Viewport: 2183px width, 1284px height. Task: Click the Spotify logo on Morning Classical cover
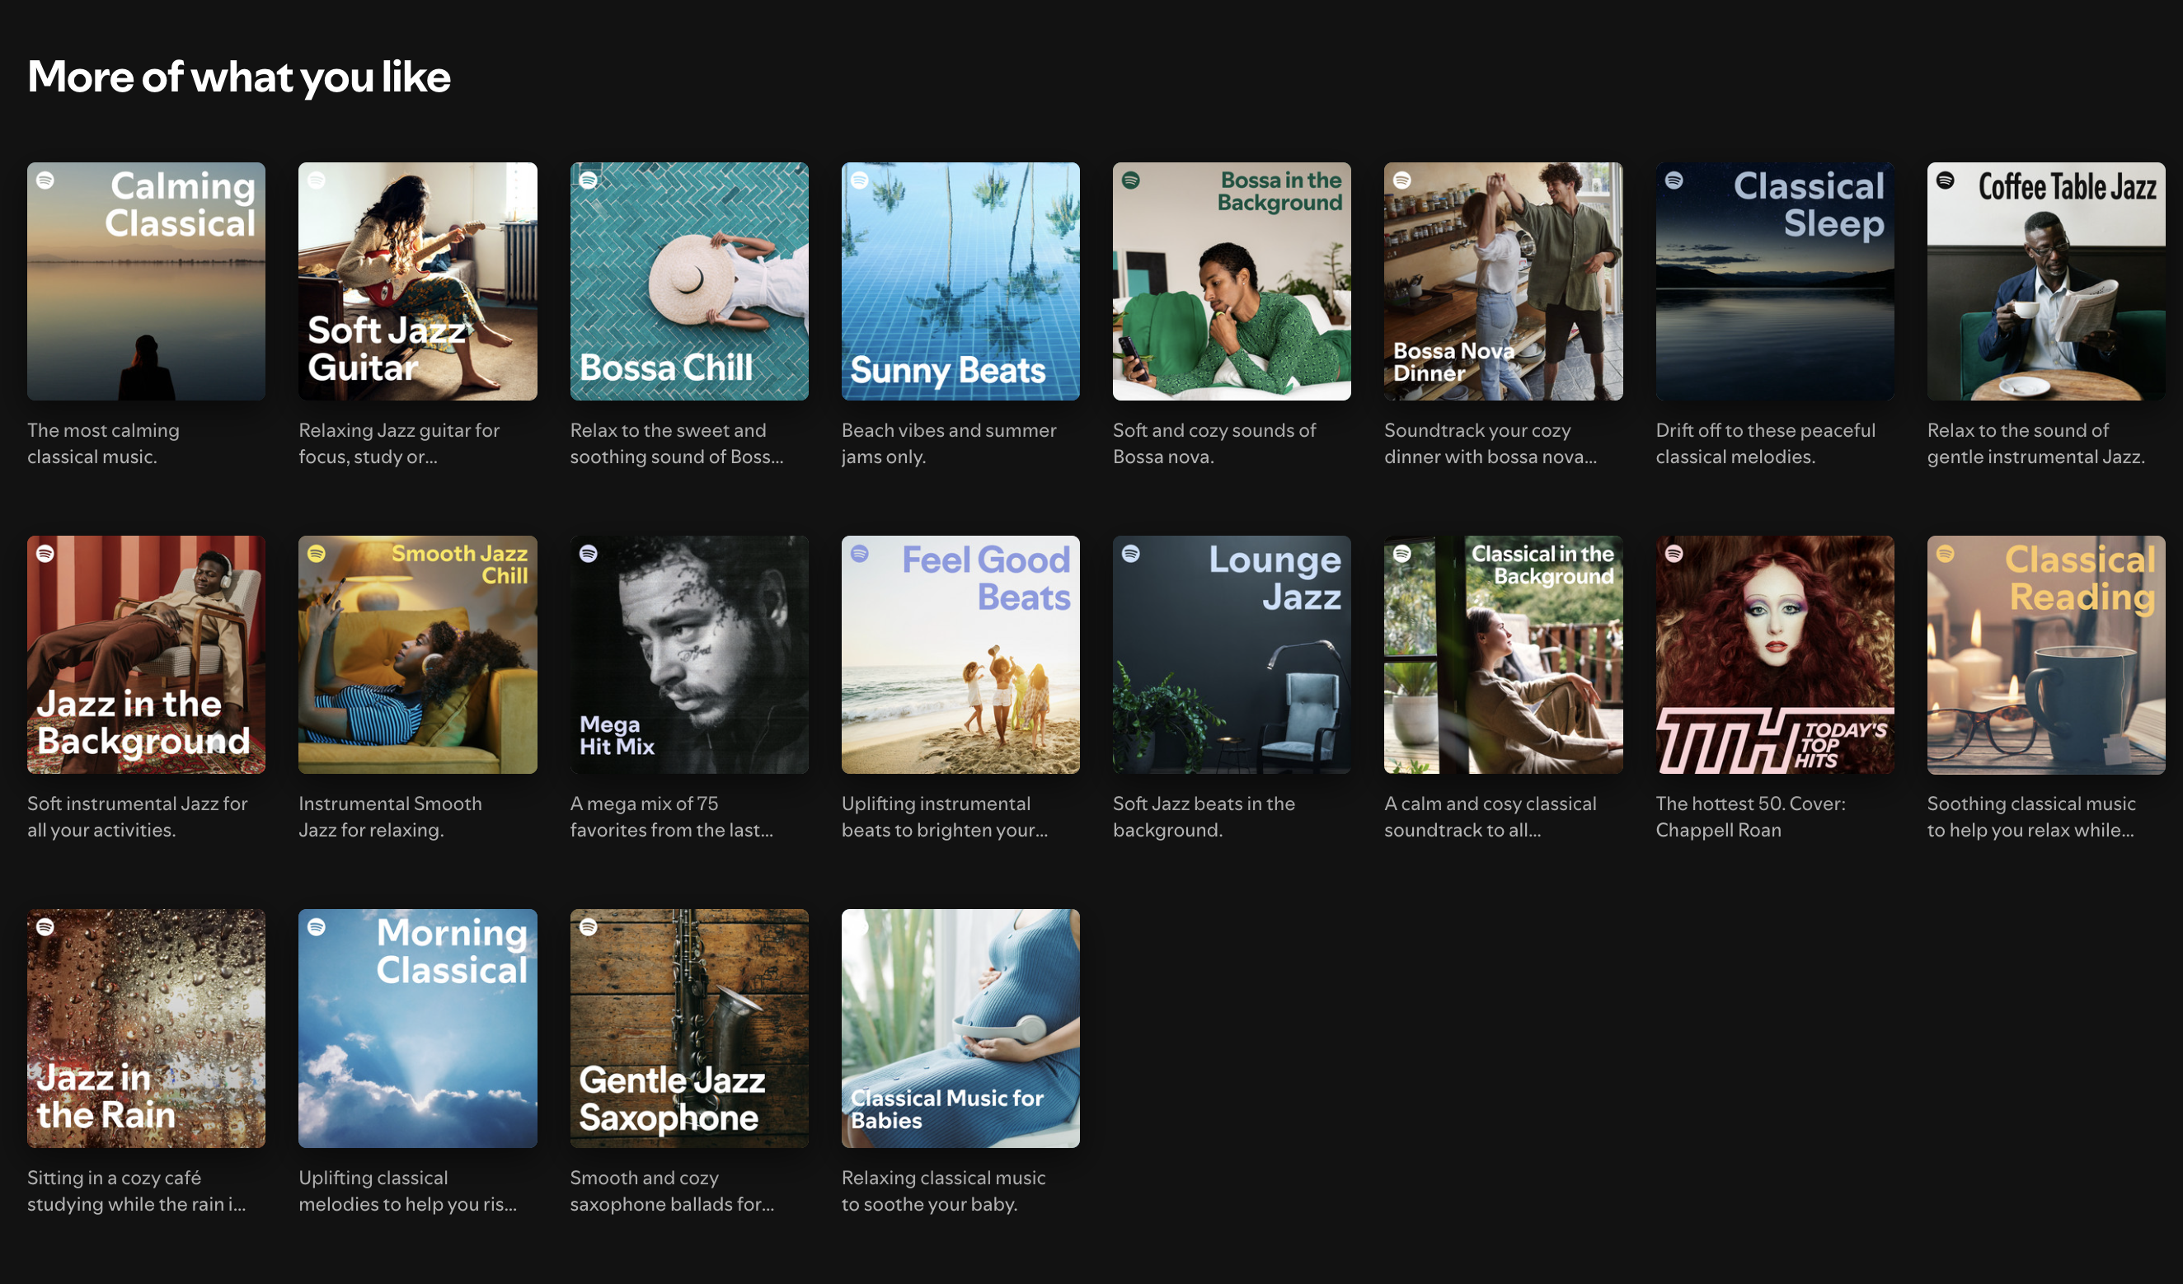point(317,927)
